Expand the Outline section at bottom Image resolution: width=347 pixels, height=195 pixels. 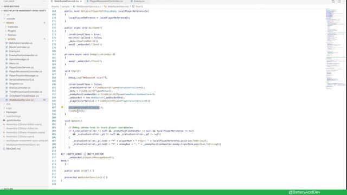point(9,188)
